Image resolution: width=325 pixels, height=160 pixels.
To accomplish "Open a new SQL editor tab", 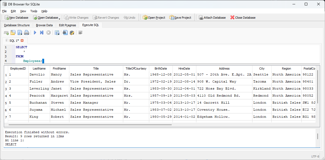I will coord(6,33).
